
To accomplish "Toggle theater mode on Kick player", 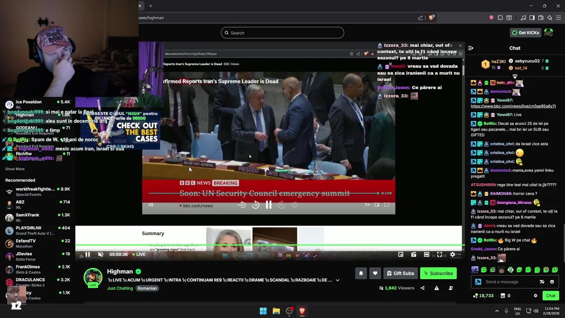I will coord(426,254).
